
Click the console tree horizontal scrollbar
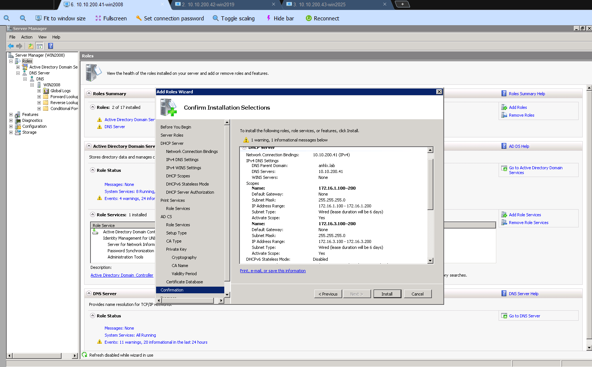pos(37,356)
